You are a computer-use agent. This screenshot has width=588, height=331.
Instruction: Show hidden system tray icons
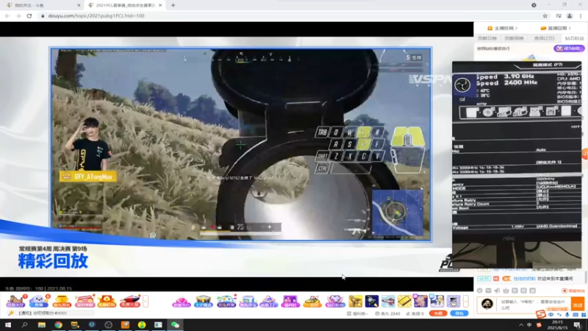tap(521, 325)
